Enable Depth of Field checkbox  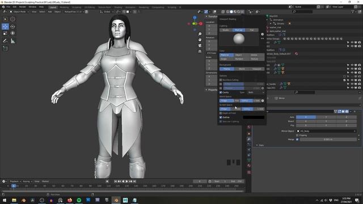[221, 113]
